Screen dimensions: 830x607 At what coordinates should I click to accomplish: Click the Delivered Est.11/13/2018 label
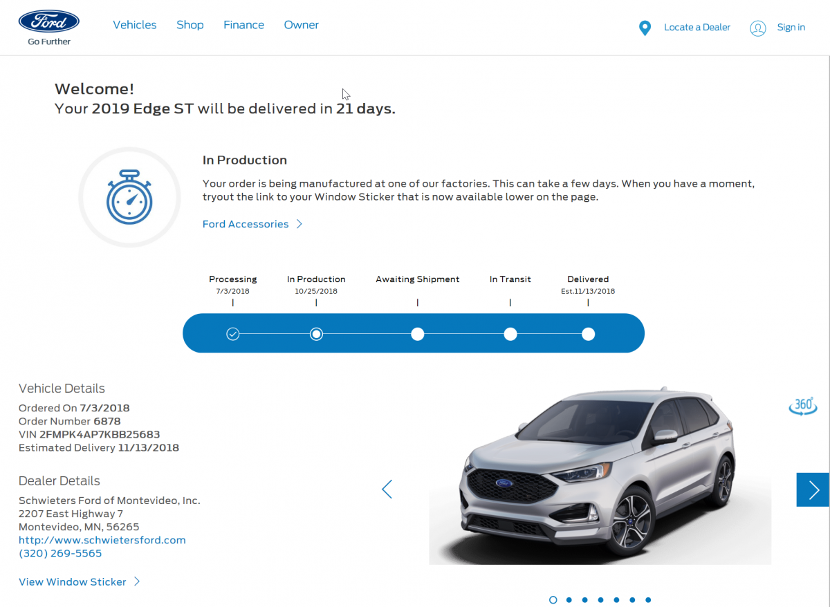[x=588, y=285]
